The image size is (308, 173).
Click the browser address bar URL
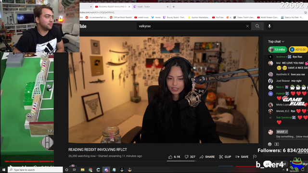click(x=97, y=12)
